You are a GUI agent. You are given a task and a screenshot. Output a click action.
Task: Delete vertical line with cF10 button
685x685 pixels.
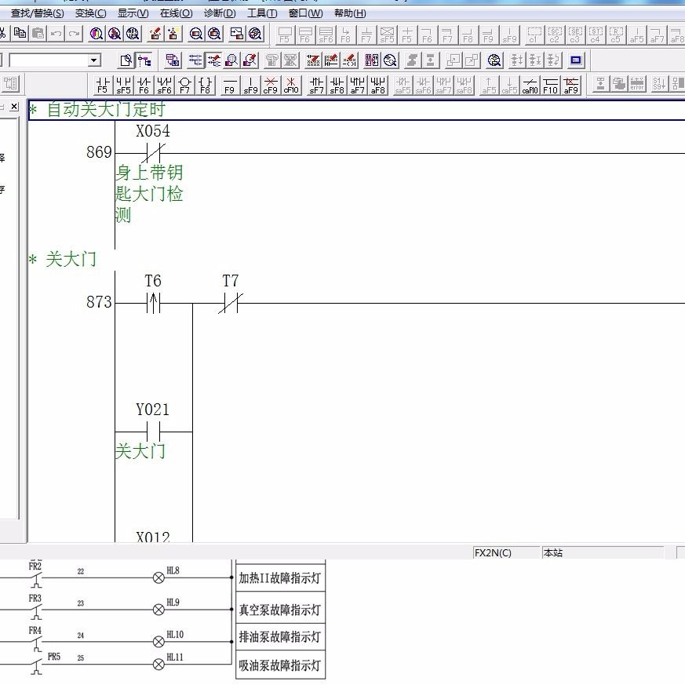[291, 85]
